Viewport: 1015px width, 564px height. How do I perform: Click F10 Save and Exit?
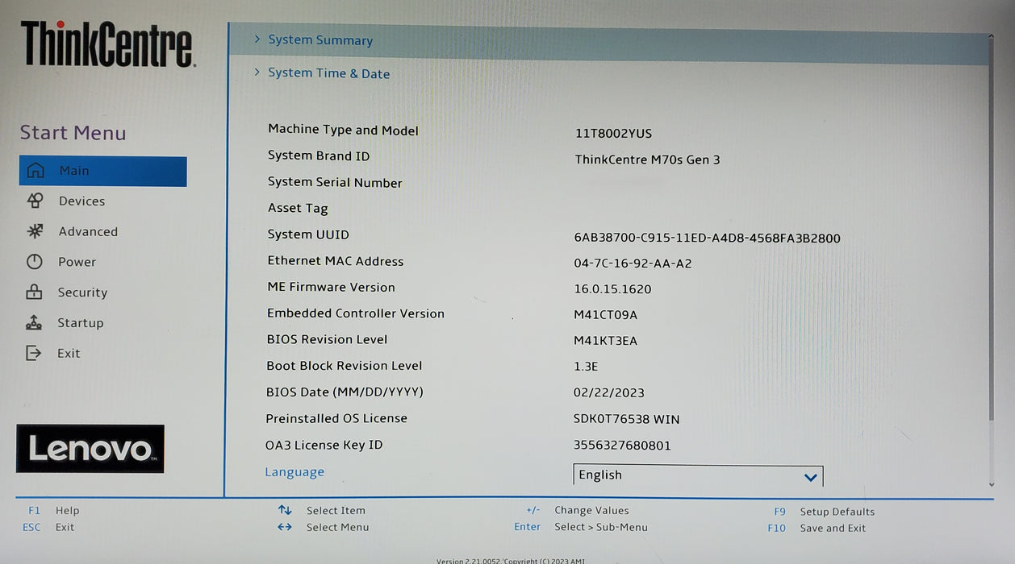[817, 529]
